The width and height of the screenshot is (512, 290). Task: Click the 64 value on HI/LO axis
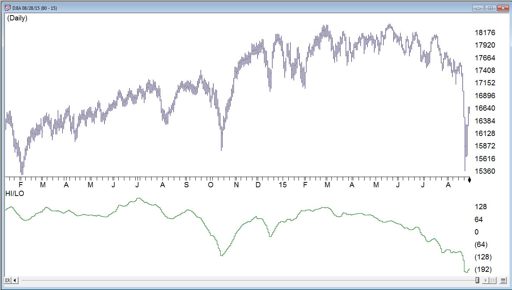479,219
